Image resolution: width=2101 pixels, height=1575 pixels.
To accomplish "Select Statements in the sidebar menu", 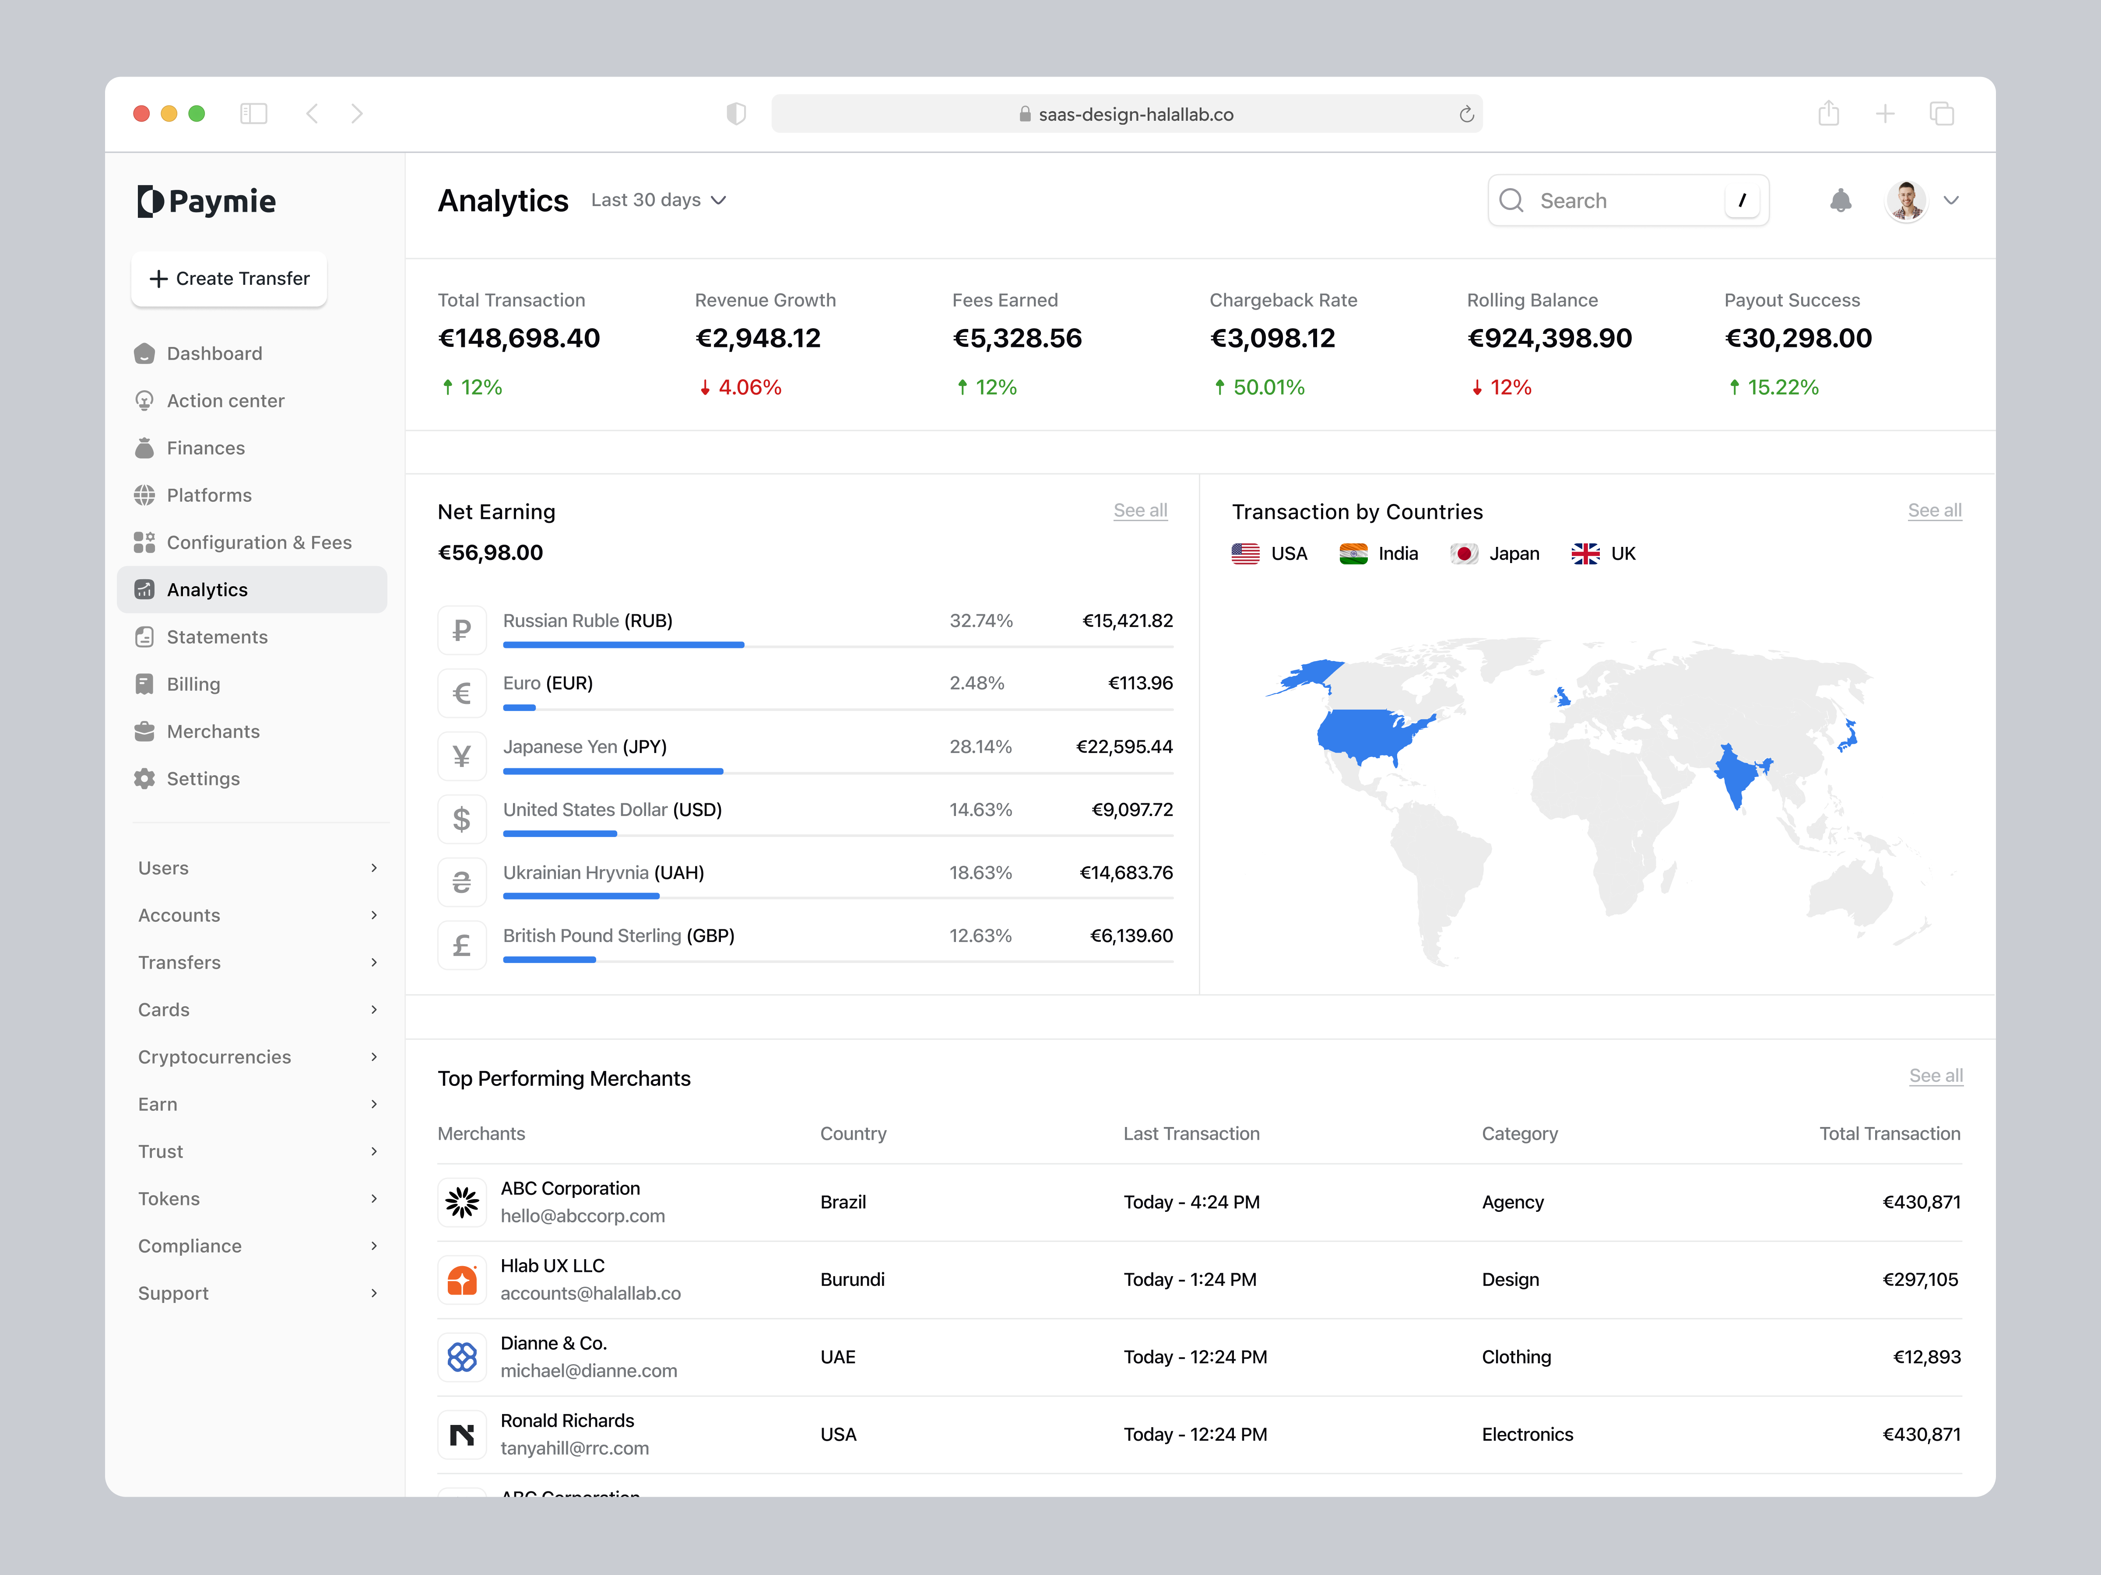I will tap(217, 637).
